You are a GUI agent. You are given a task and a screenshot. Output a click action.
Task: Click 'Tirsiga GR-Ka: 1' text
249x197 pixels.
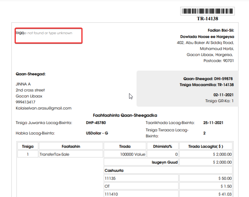(x=219, y=101)
